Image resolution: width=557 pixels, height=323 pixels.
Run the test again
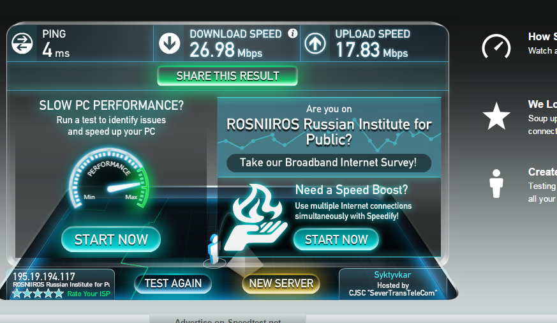[x=173, y=283]
